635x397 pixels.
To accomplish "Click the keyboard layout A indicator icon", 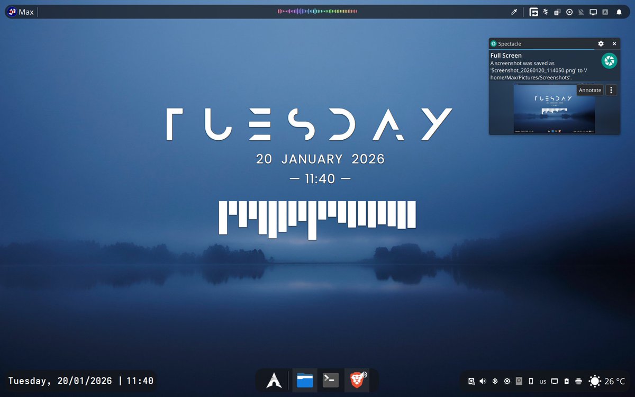I will coord(605,12).
